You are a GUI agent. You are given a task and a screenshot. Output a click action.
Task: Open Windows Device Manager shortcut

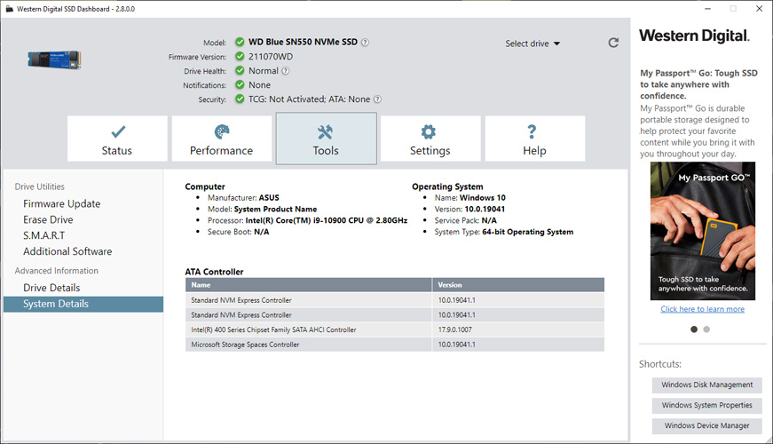pos(707,425)
